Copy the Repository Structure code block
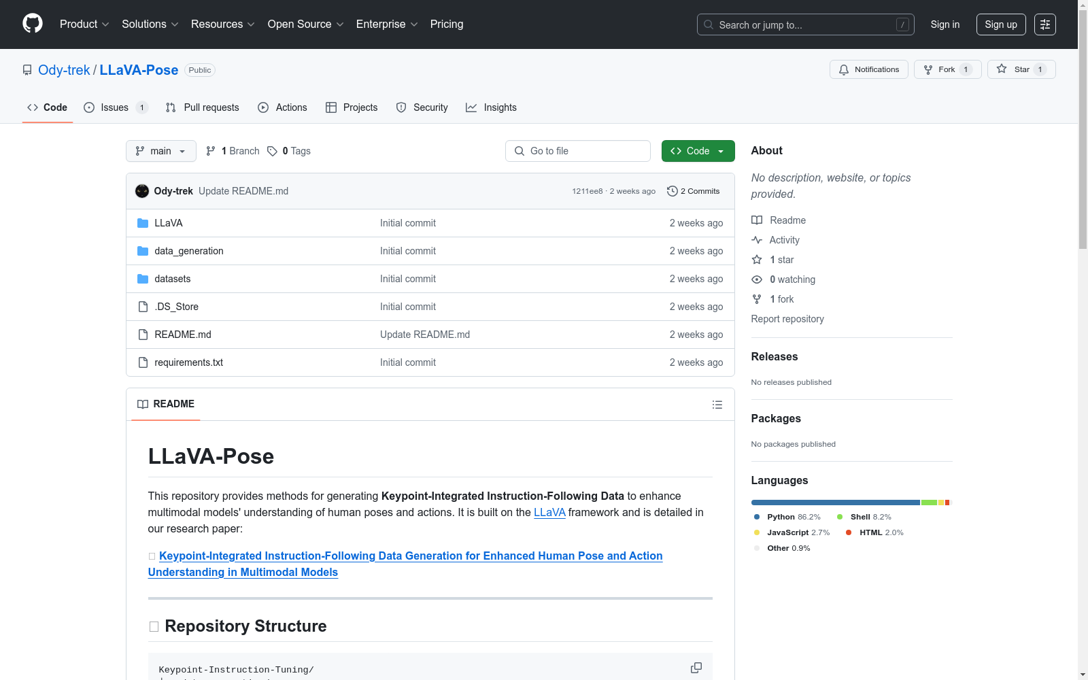Image resolution: width=1088 pixels, height=680 pixels. 696,668
